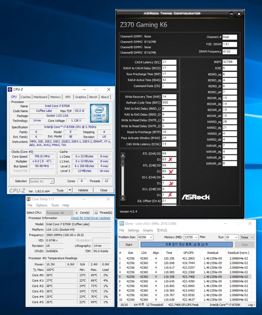Expand the Socket #1 selection dropdown in CPU-Z
Viewport: 262px width, 315px height.
[52, 181]
